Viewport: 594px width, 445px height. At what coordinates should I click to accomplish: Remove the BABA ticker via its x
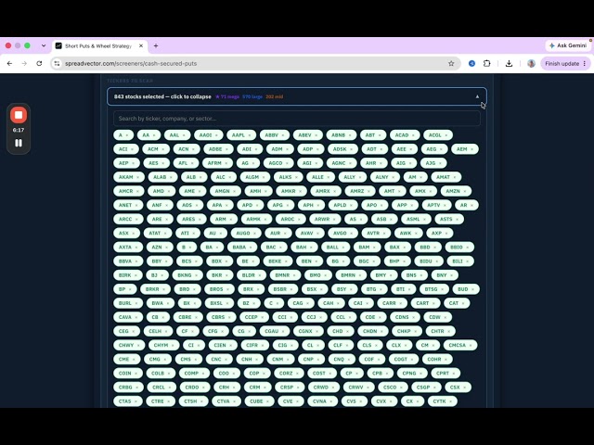point(251,248)
